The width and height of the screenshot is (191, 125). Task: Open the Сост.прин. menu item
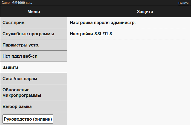coord(33,22)
